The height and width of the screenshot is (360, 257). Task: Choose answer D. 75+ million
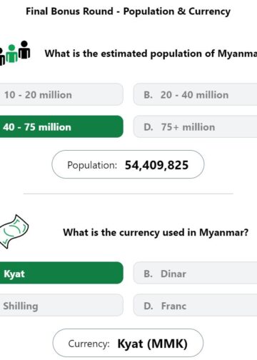point(195,126)
